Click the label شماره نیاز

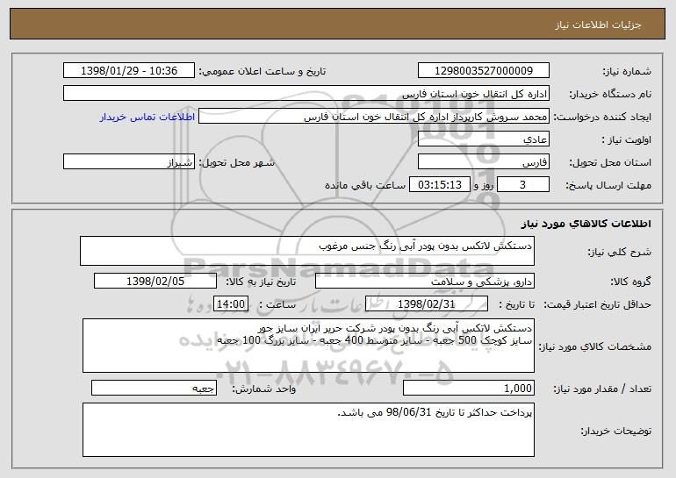coord(627,72)
